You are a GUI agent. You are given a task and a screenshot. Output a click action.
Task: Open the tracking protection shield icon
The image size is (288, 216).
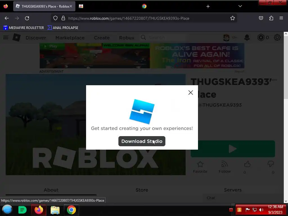click(55, 18)
